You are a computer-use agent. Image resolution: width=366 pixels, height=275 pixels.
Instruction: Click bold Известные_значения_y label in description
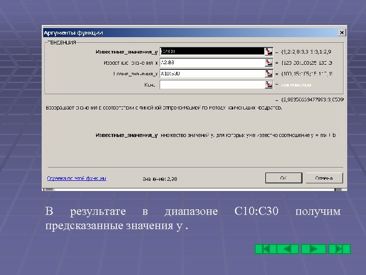coord(127,135)
